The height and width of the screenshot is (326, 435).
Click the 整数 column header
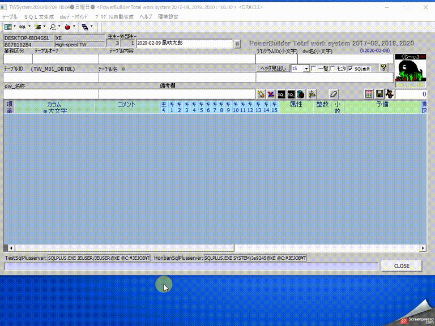coord(322,108)
